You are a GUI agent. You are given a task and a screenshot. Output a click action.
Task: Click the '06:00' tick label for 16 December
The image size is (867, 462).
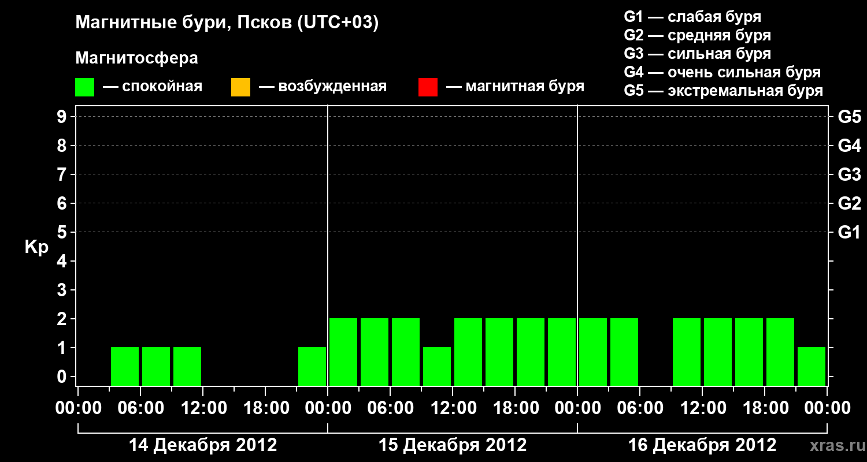point(640,408)
